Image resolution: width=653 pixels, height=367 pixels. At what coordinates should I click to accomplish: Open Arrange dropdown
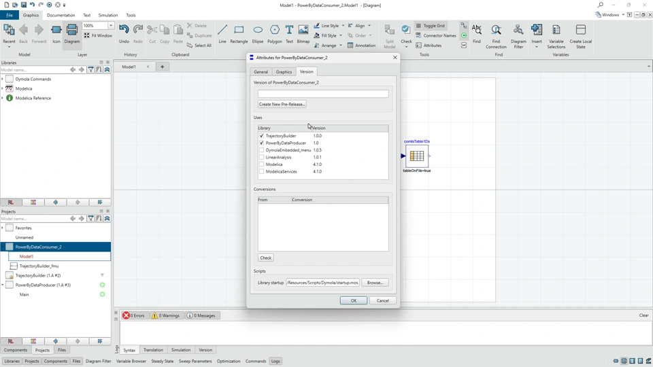coord(341,46)
